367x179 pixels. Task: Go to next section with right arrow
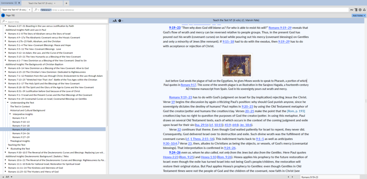point(292,176)
